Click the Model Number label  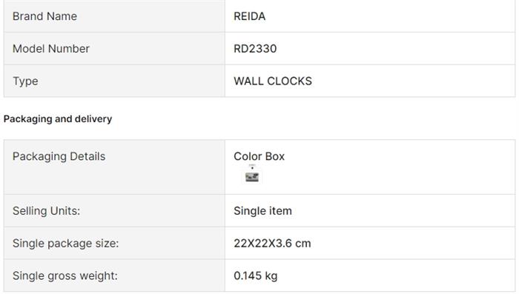(51, 49)
